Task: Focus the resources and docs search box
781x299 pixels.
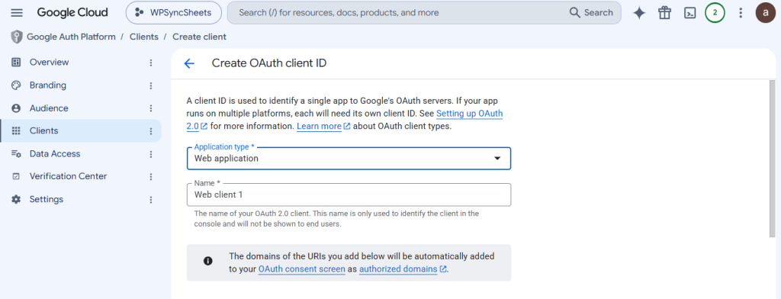Action: pyautogui.click(x=398, y=12)
